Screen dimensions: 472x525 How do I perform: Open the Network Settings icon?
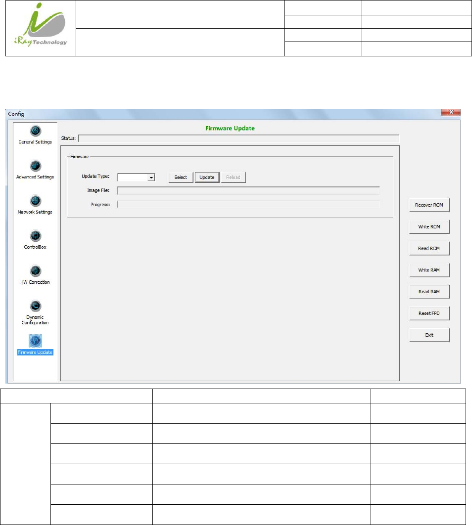[x=36, y=201]
